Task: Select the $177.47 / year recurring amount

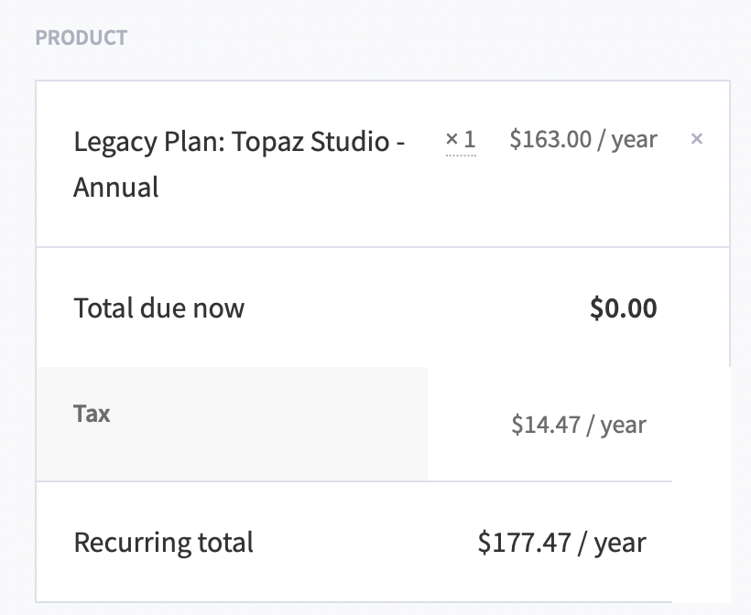Action: (x=561, y=543)
